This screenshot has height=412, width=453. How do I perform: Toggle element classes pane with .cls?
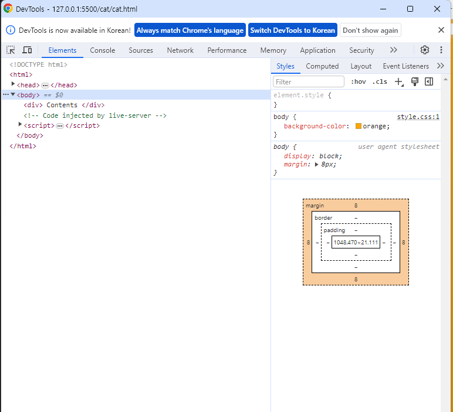[379, 81]
